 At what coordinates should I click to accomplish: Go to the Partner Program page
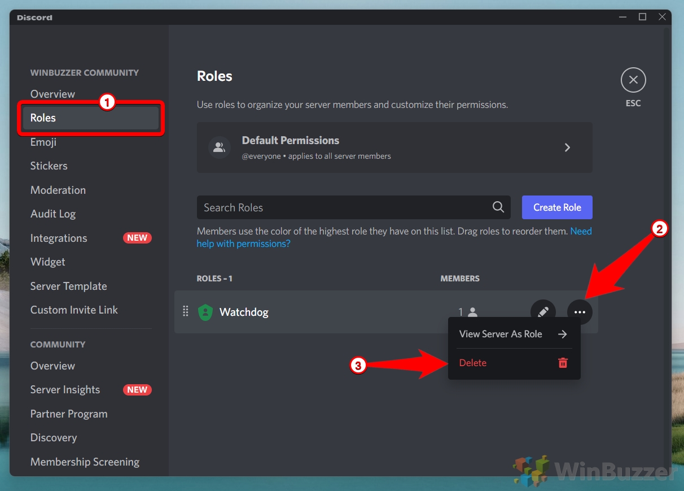tap(69, 414)
